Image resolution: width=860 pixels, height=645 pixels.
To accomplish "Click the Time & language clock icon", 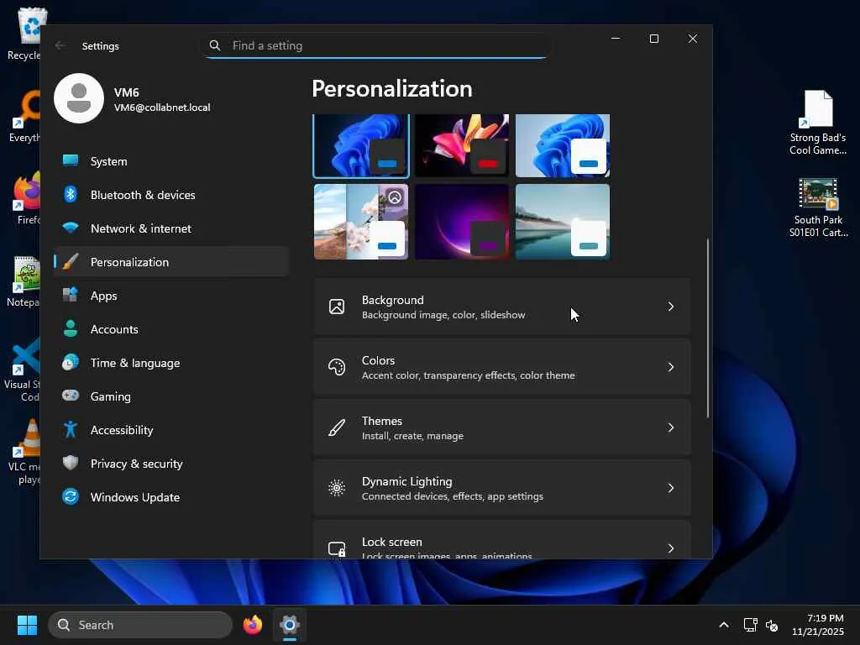I will (x=71, y=362).
